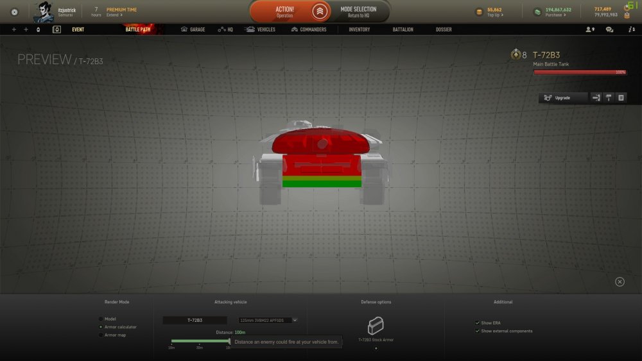642x361 pixels.
Task: Open the friends and contacts list icon
Action: pyautogui.click(x=590, y=29)
